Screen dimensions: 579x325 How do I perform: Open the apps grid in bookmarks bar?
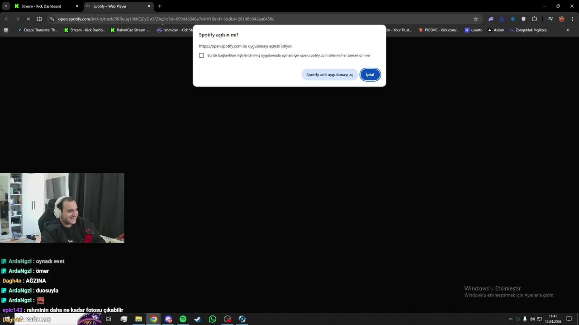(6, 30)
